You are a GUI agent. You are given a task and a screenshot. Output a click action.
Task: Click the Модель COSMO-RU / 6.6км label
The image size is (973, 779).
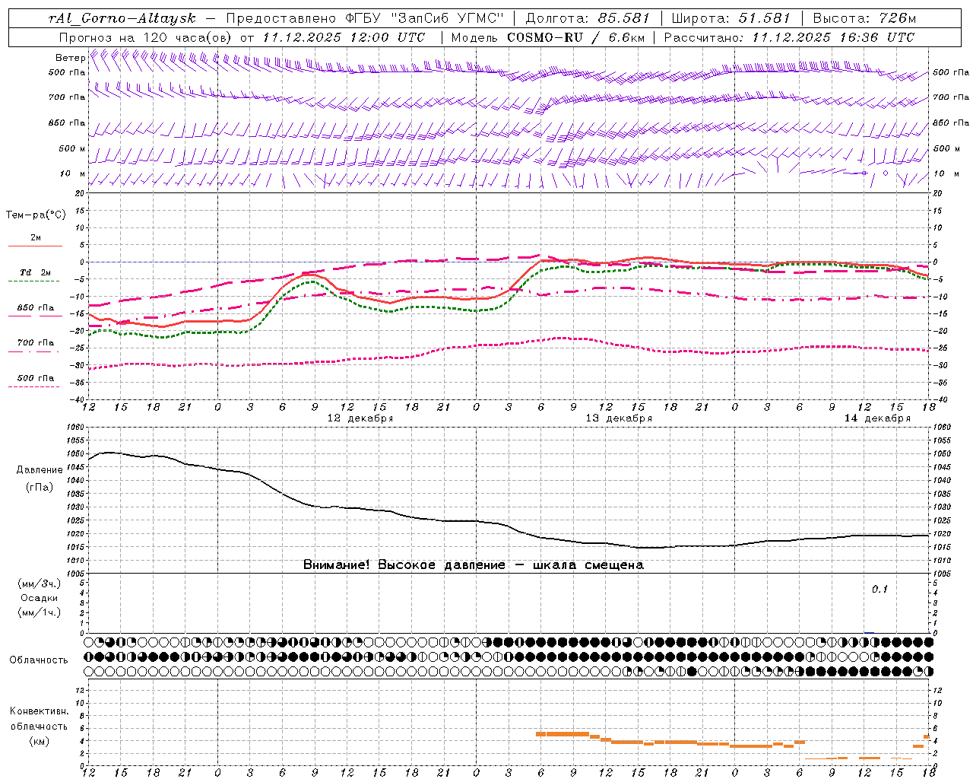(x=548, y=37)
